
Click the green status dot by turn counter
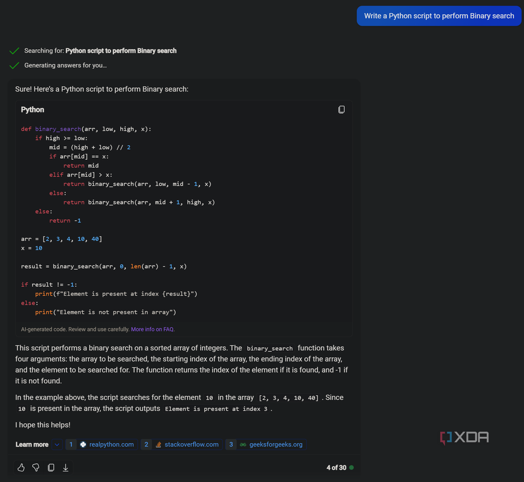pos(351,468)
